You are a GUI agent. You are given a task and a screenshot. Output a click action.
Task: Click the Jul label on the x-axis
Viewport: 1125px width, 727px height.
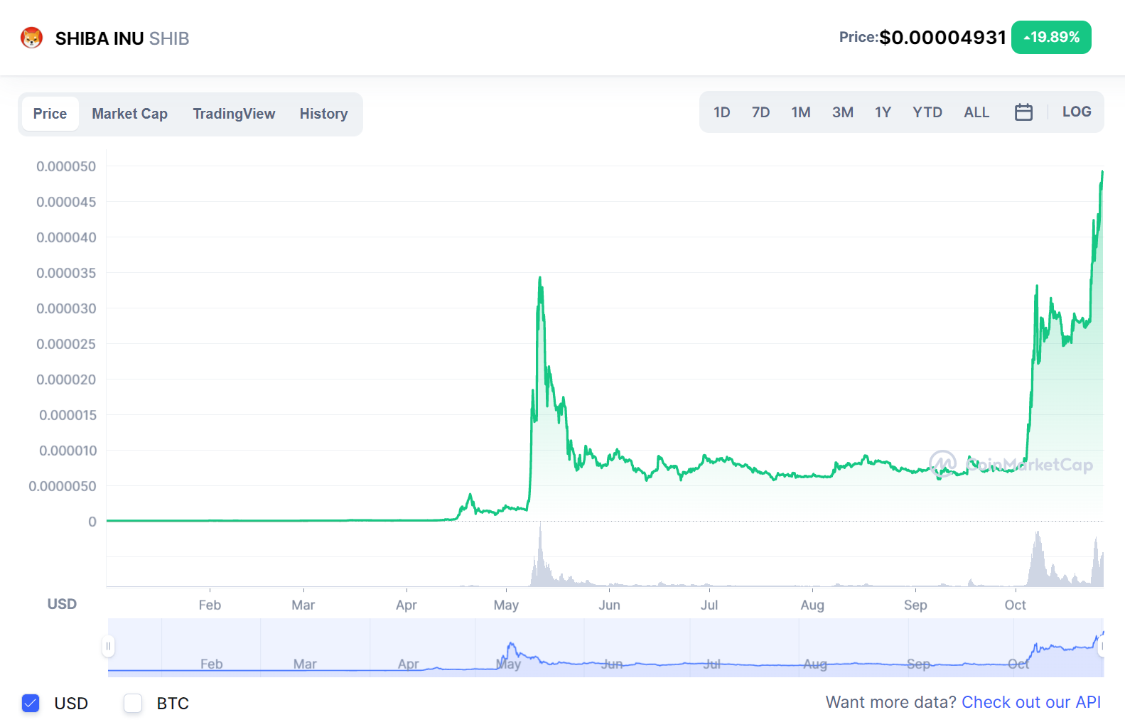coord(709,605)
